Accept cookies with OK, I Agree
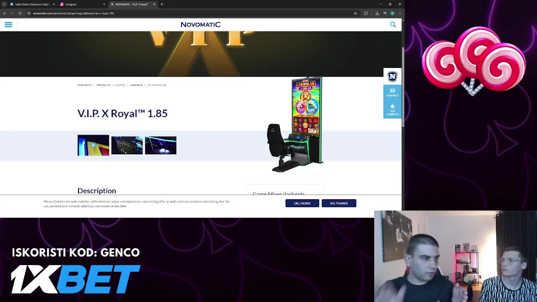The height and width of the screenshot is (302, 537). click(302, 203)
